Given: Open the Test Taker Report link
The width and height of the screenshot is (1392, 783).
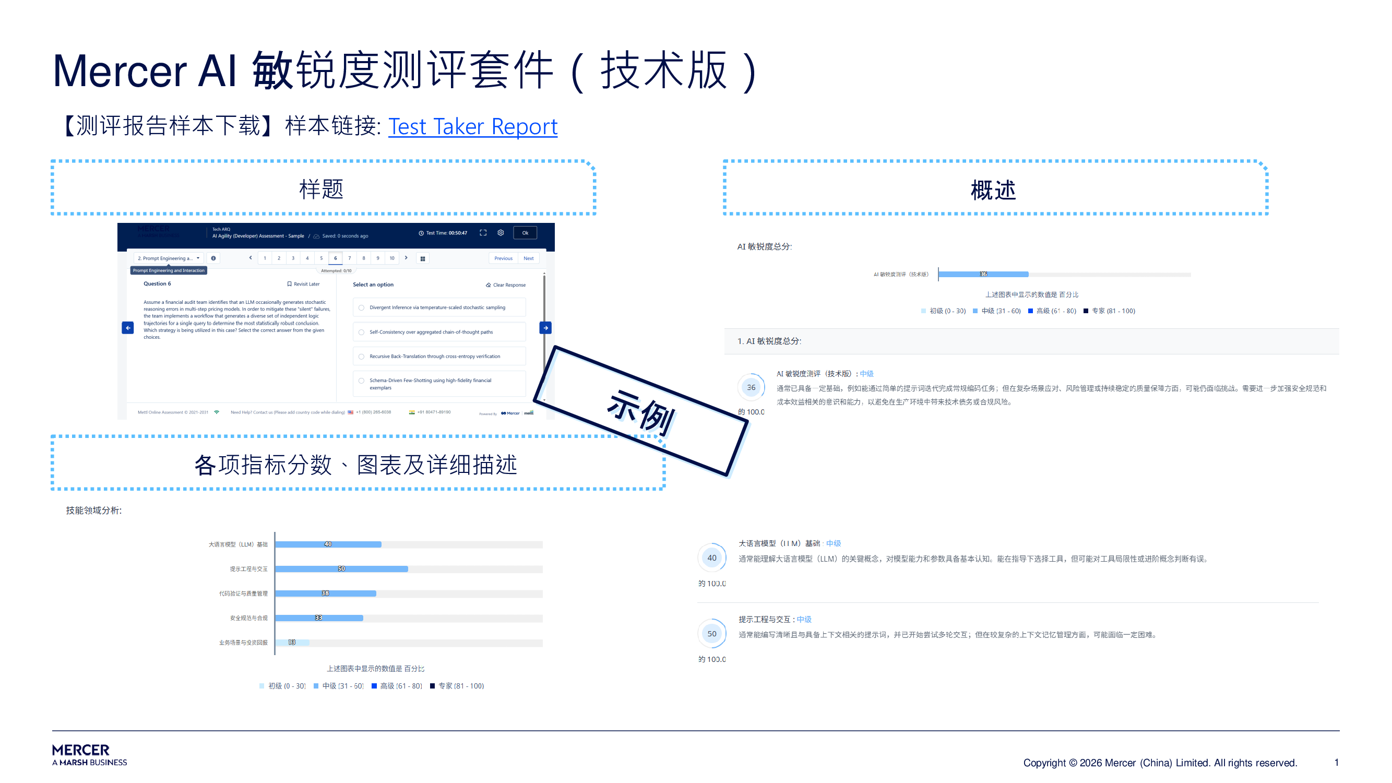Looking at the screenshot, I should click(x=473, y=126).
